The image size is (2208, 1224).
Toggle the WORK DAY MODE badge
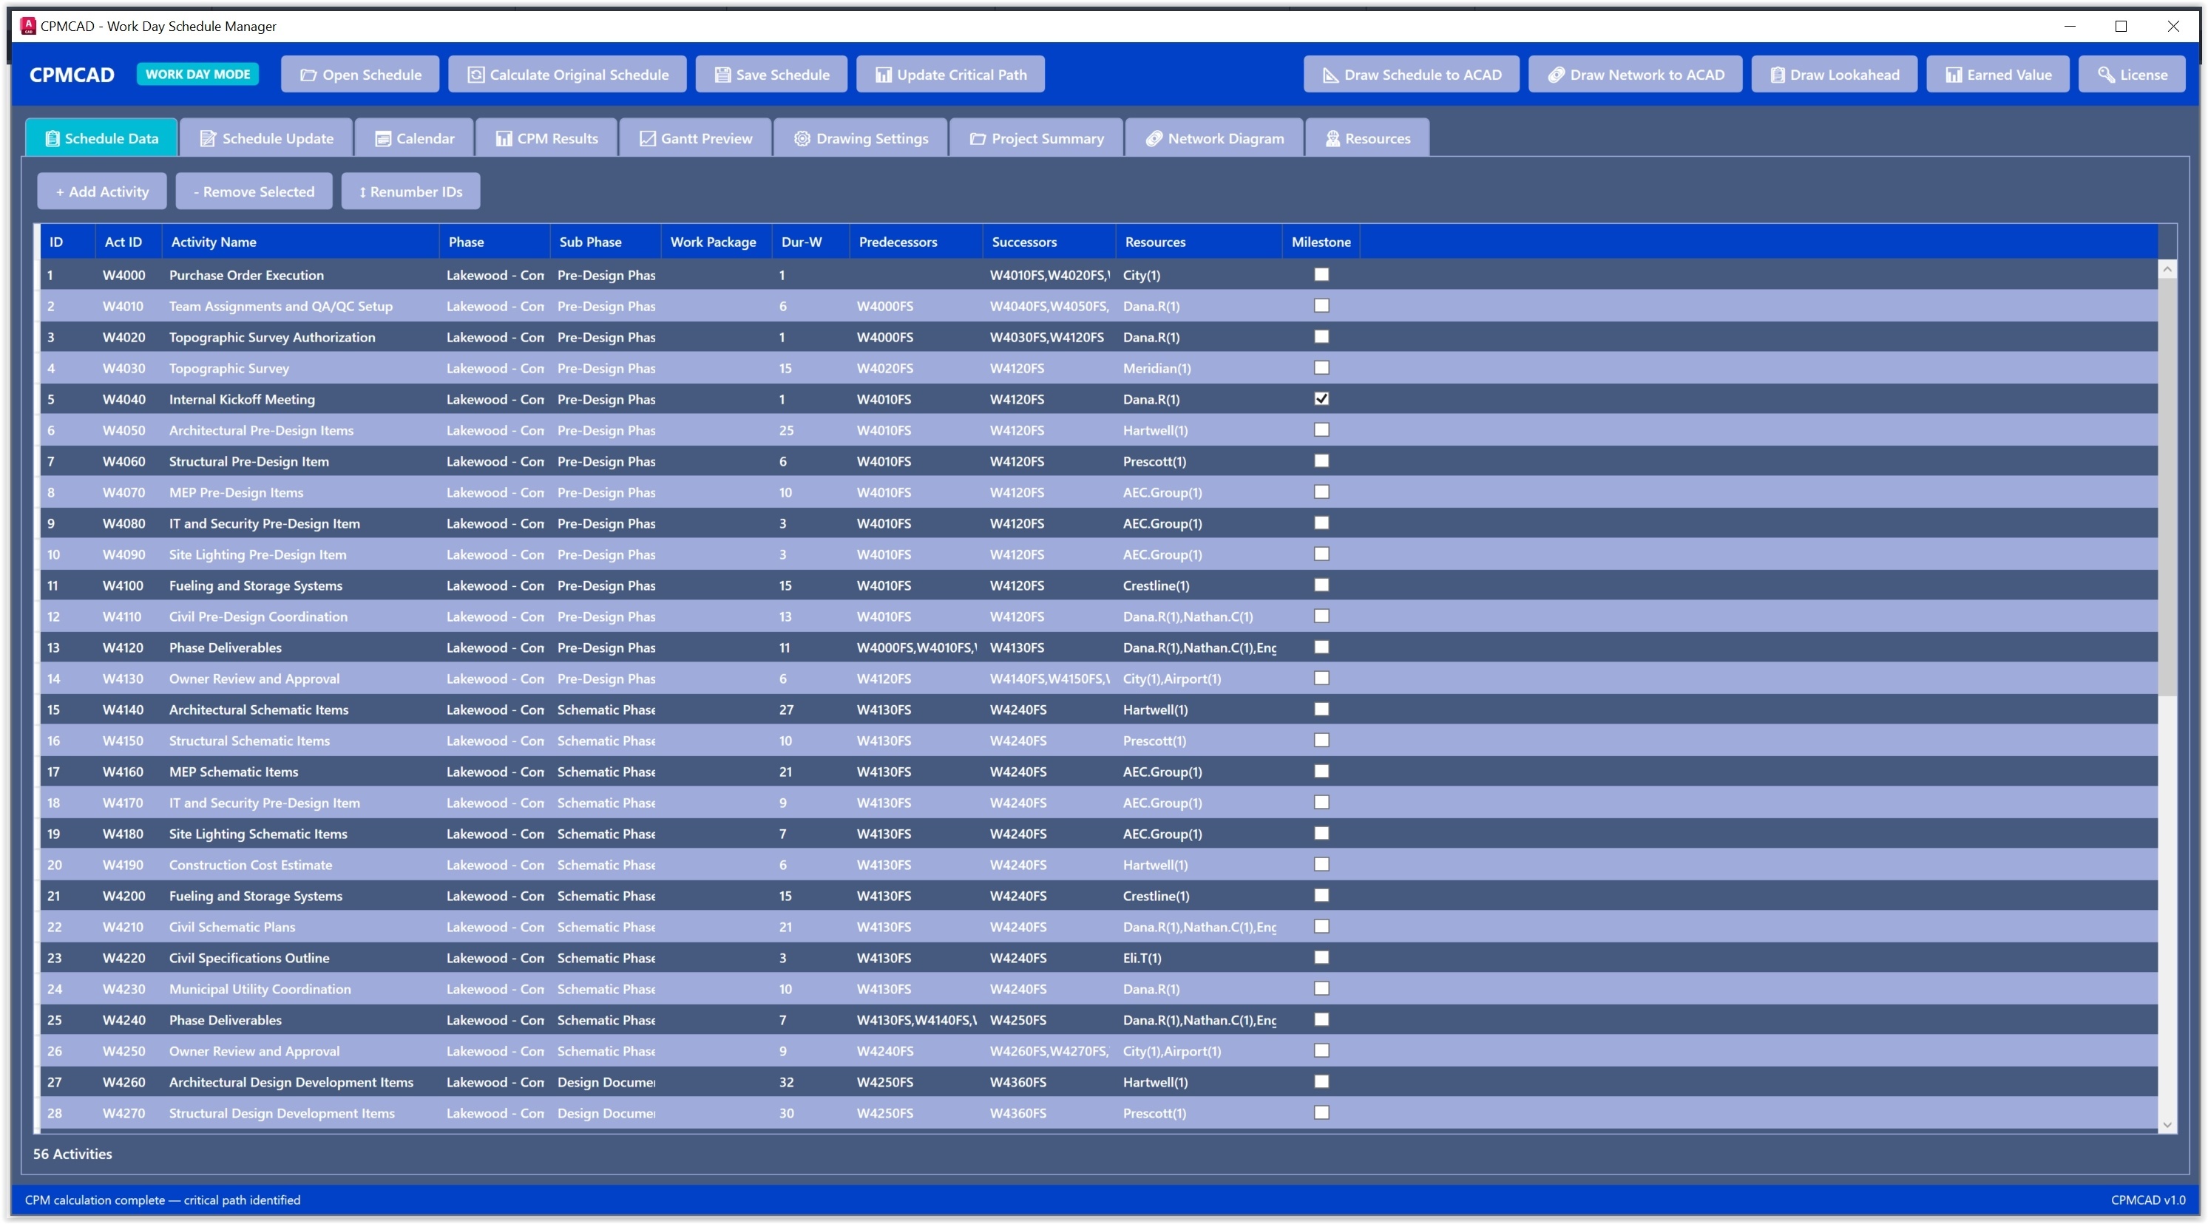197,74
